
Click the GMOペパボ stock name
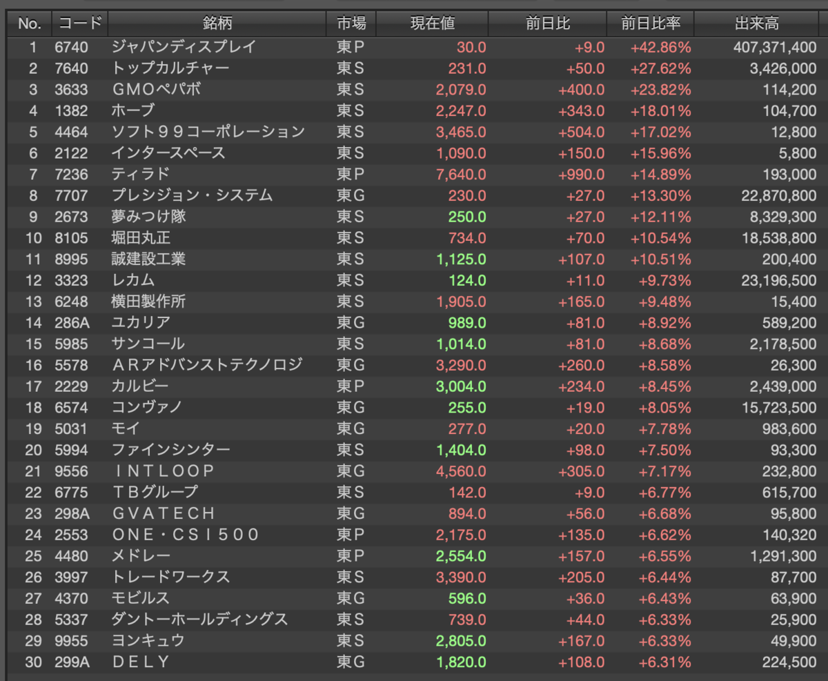(156, 90)
